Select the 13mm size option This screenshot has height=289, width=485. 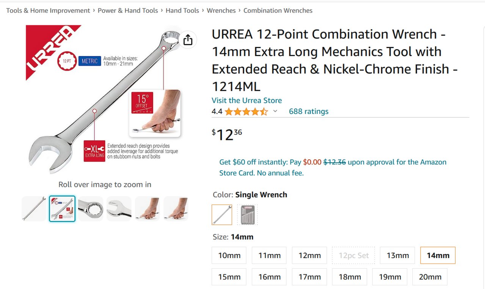click(398, 255)
